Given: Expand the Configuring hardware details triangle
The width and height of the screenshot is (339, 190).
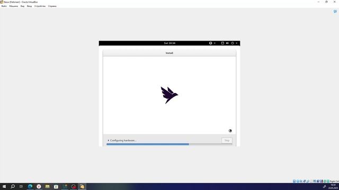Looking at the screenshot, I should click(108, 140).
